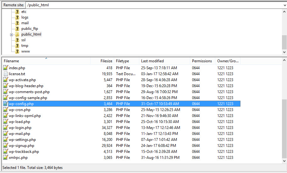
Task: Click the file list scroll-down arrow
Action: tap(284, 161)
